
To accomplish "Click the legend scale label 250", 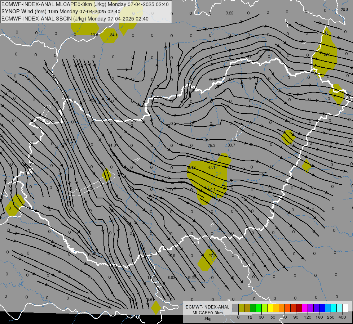I will point(331,317).
